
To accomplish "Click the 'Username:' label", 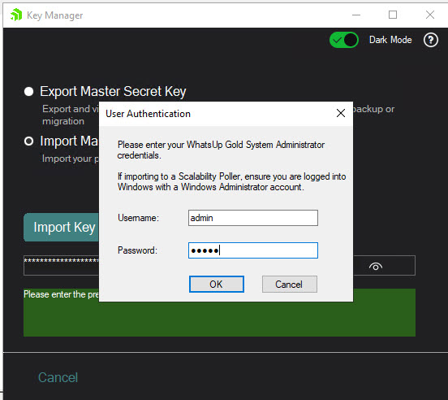I will click(138, 218).
